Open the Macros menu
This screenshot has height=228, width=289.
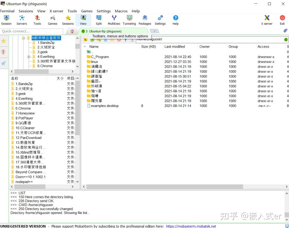tap(121, 11)
